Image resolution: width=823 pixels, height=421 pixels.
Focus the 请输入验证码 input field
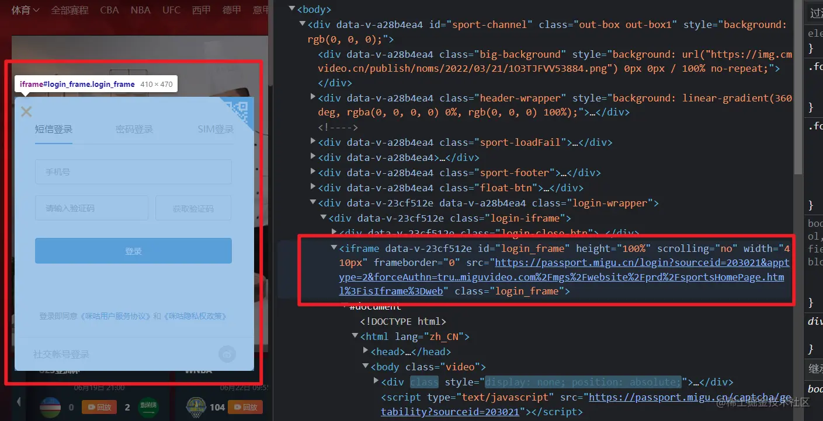(92, 208)
